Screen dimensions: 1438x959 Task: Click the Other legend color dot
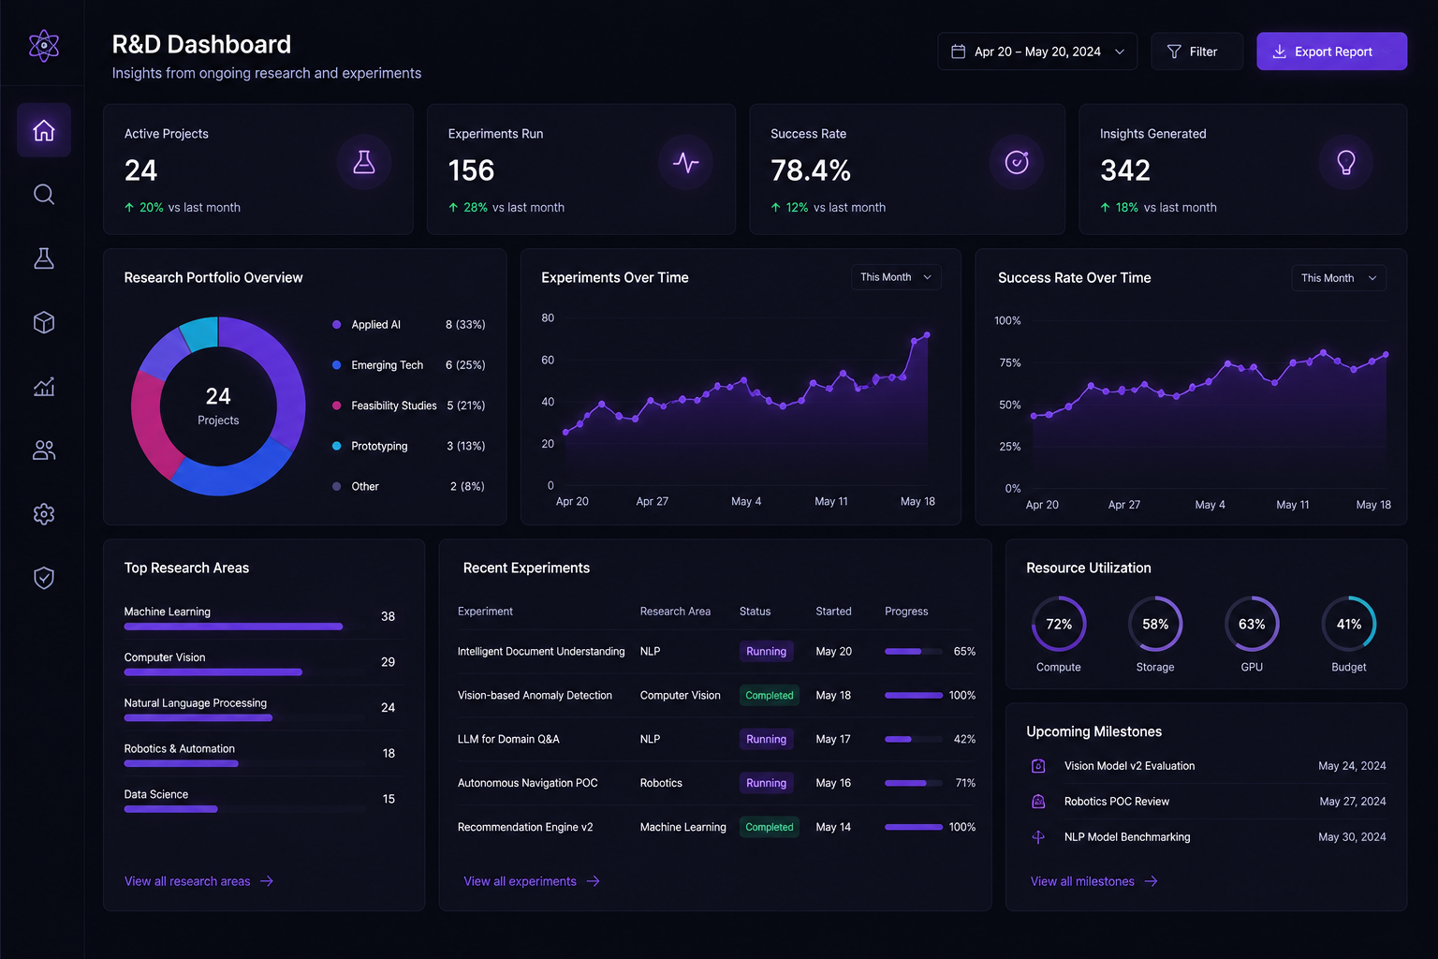337,486
